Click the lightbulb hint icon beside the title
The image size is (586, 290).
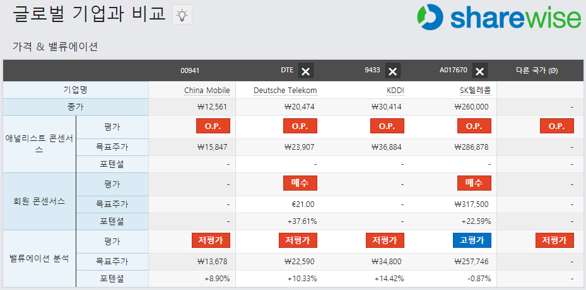point(182,15)
